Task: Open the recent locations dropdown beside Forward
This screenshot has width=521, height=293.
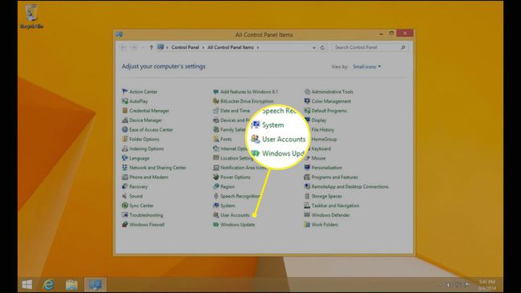Action: tap(143, 47)
